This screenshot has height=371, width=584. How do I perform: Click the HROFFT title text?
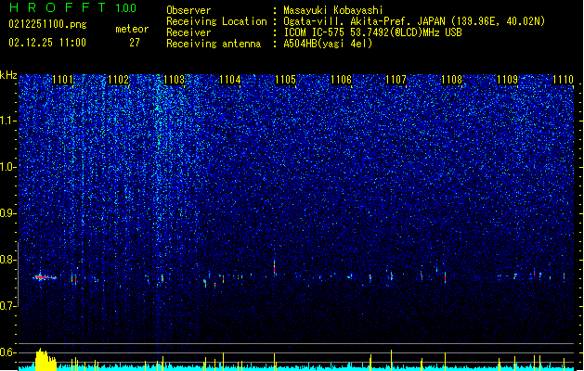point(58,7)
